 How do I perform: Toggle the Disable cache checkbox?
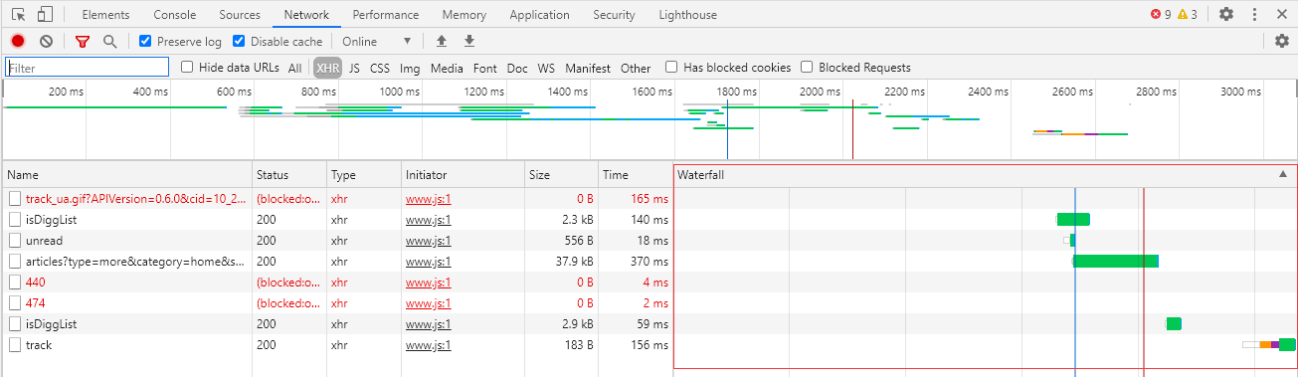click(x=239, y=42)
